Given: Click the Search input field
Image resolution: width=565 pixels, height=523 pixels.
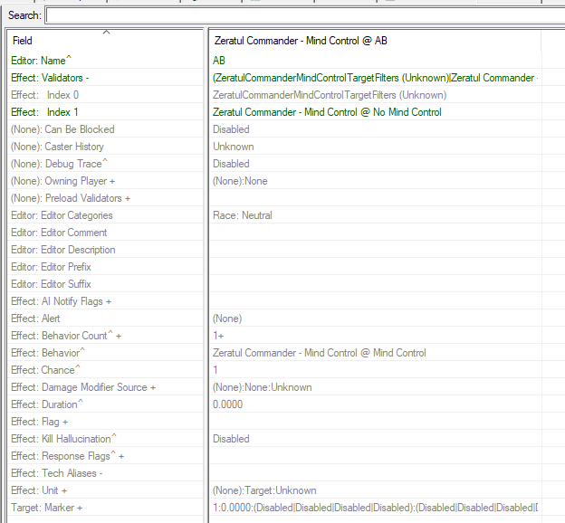Looking at the screenshot, I should (x=305, y=16).
